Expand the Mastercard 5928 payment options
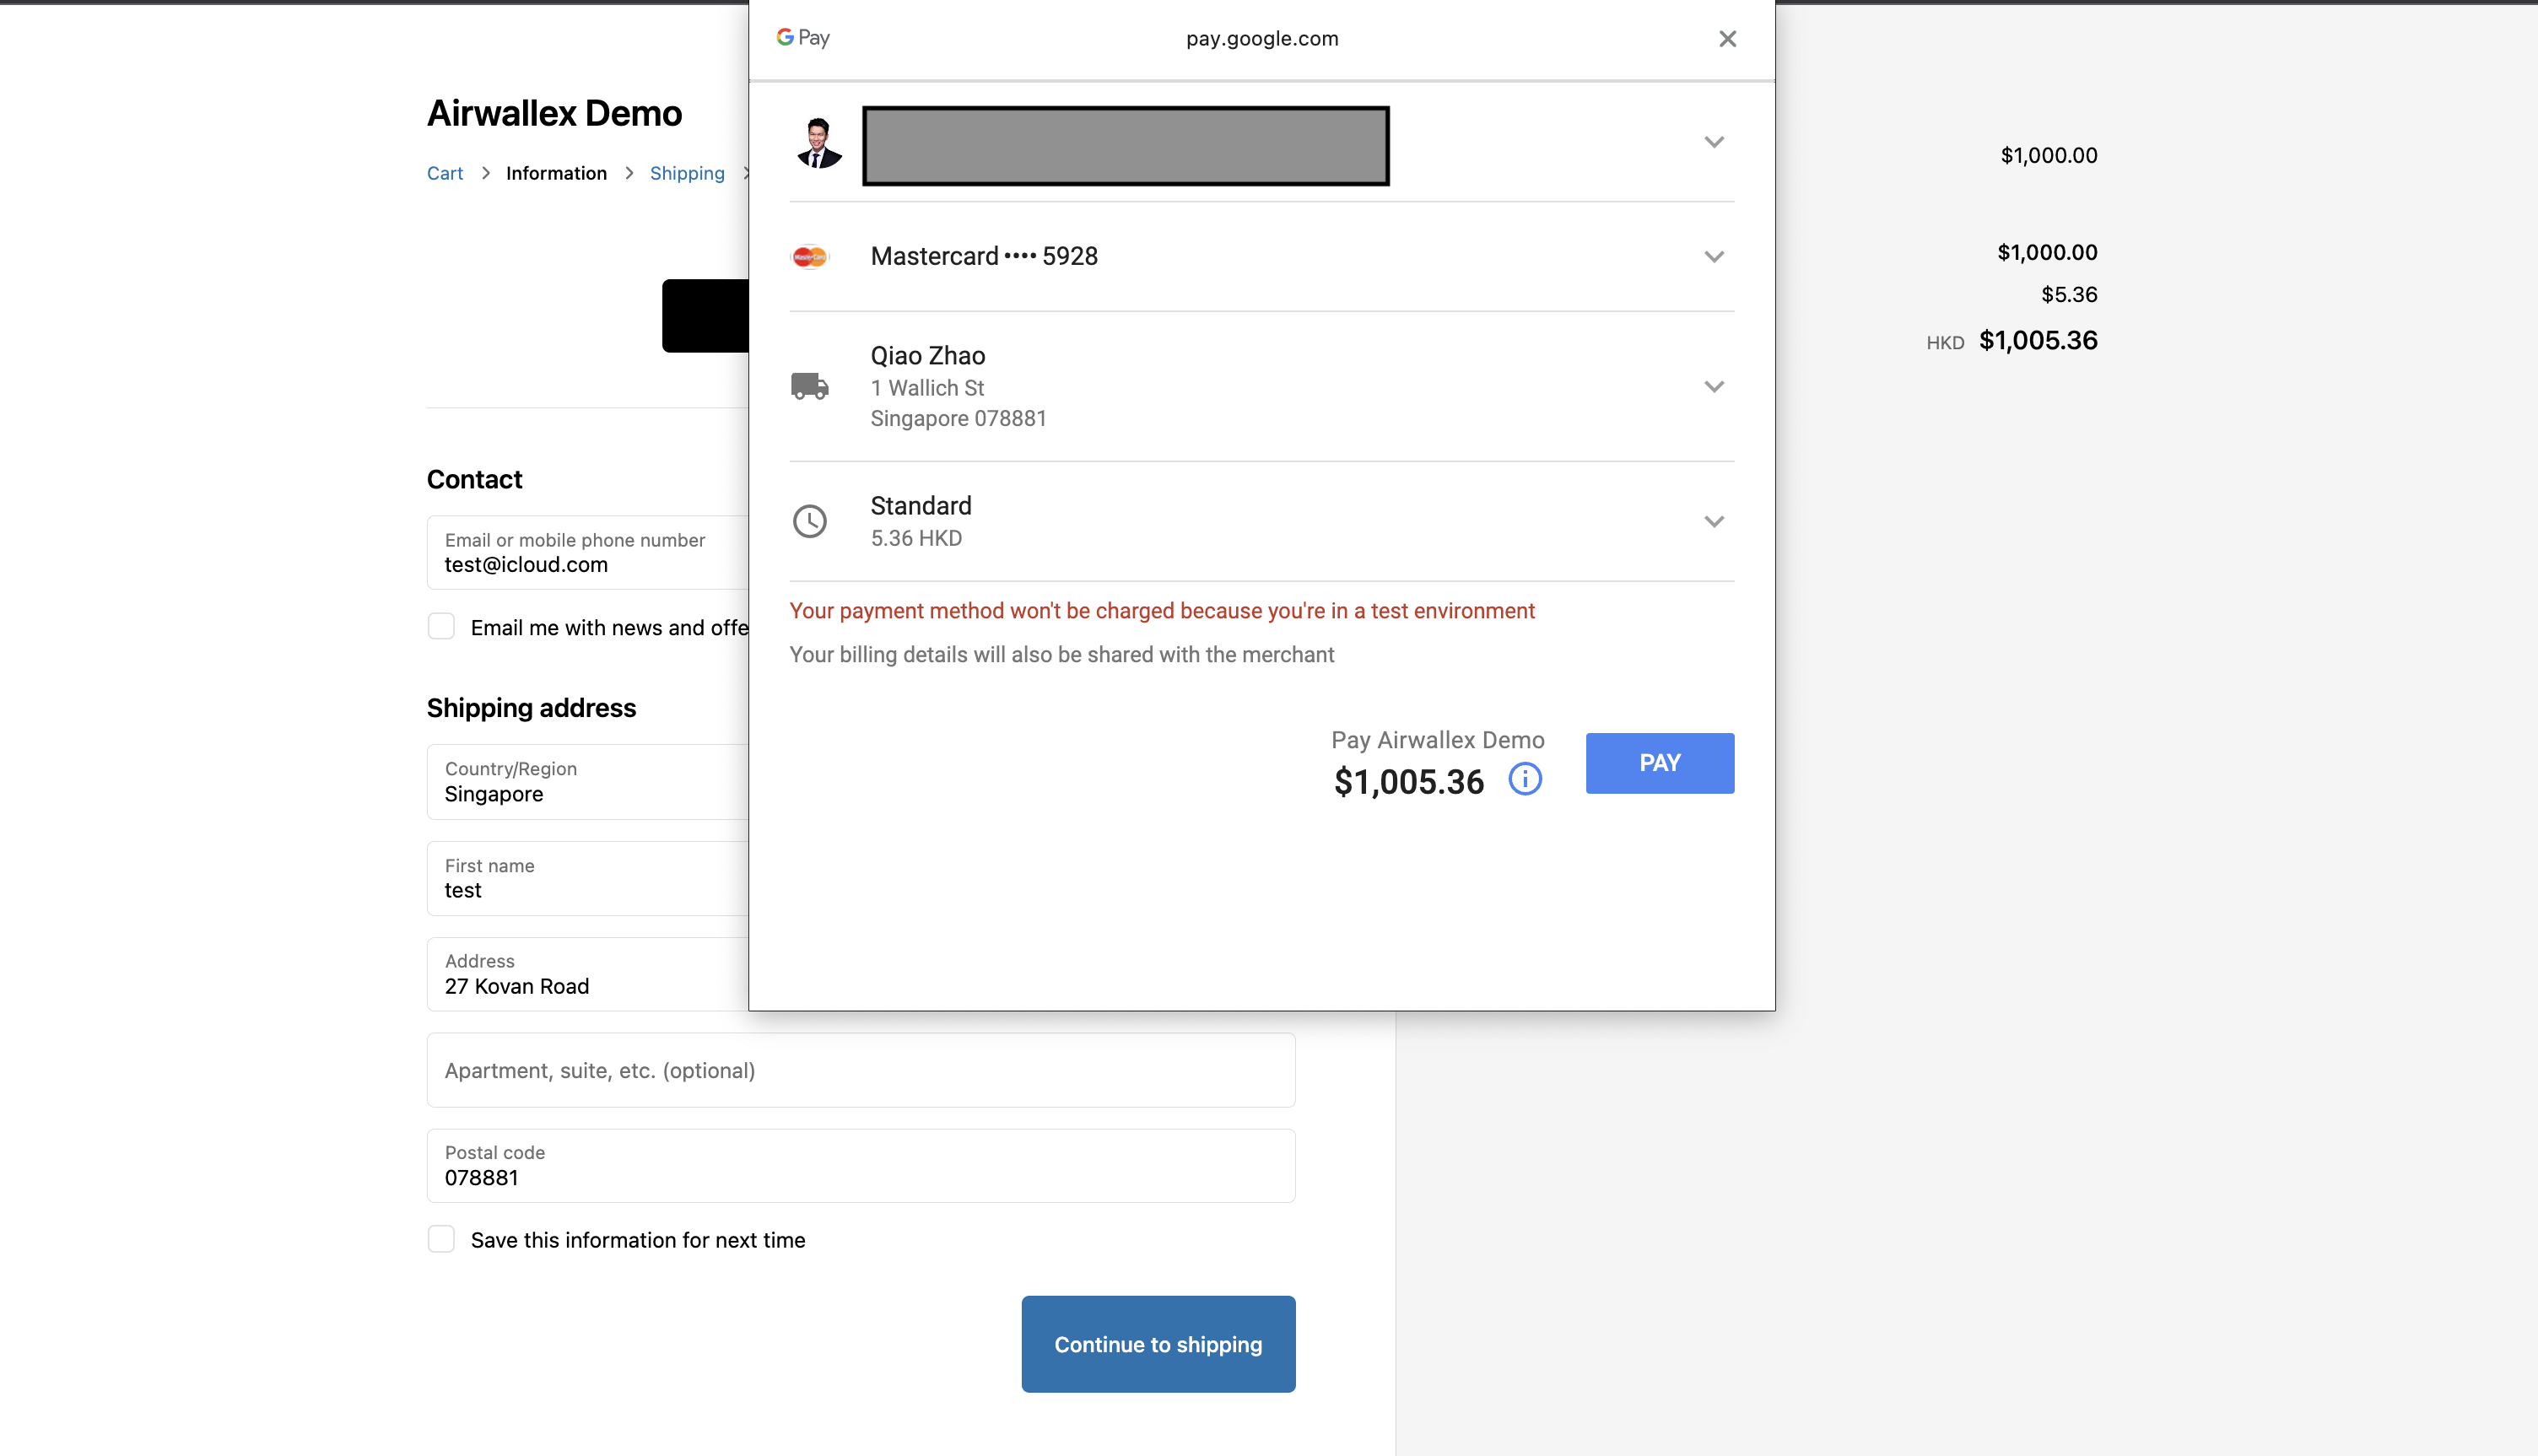2538x1456 pixels. click(1714, 256)
